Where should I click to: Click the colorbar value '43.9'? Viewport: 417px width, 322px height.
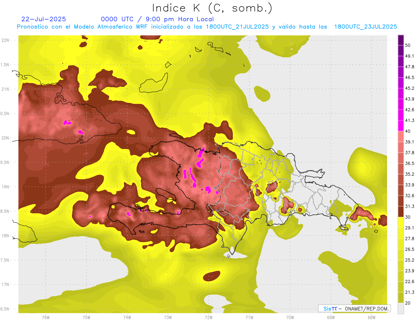point(410,99)
